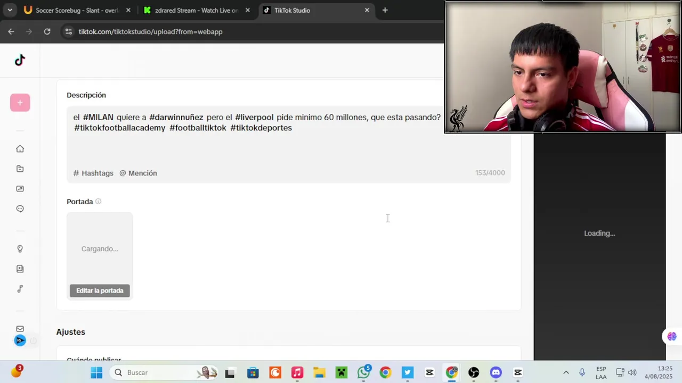Open the comments bubble icon in sidebar
Screen dimensions: 682x383
tap(20, 209)
